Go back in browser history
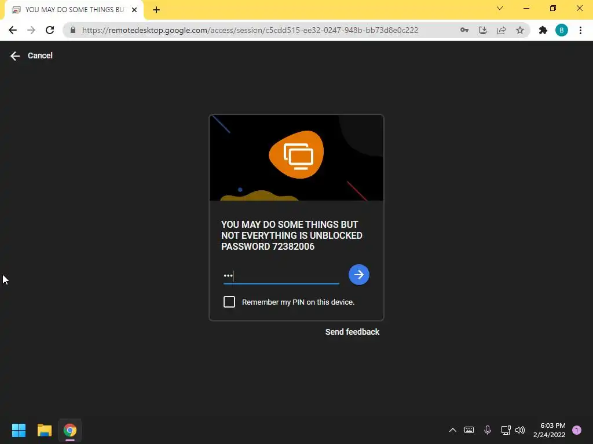This screenshot has width=593, height=444. (13, 30)
